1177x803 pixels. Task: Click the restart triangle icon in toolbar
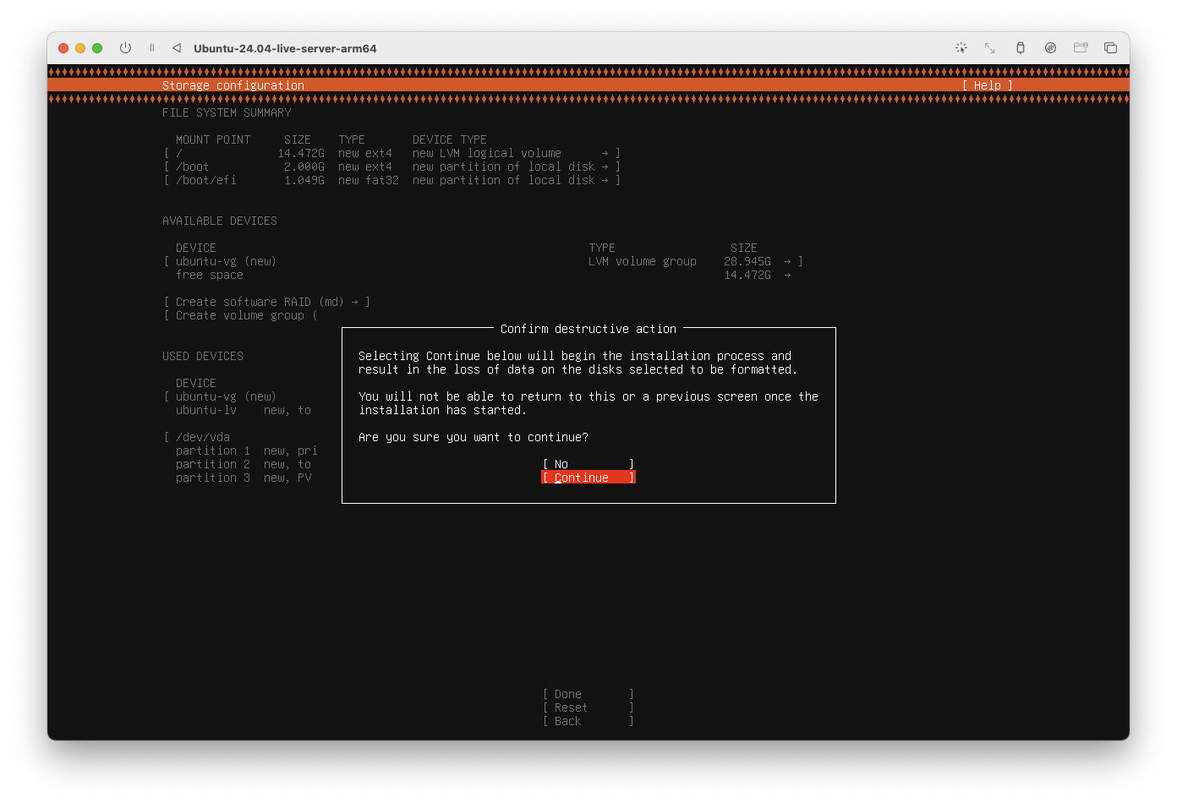pos(177,48)
